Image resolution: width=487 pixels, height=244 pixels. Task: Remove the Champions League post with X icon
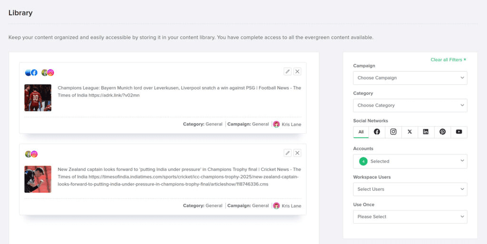point(297,71)
